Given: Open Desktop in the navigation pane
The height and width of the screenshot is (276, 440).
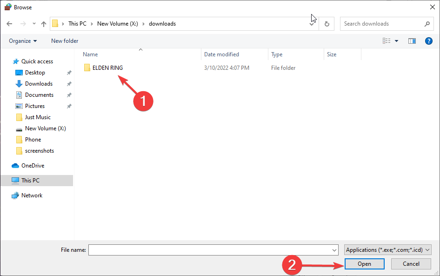Looking at the screenshot, I should click(x=35, y=73).
